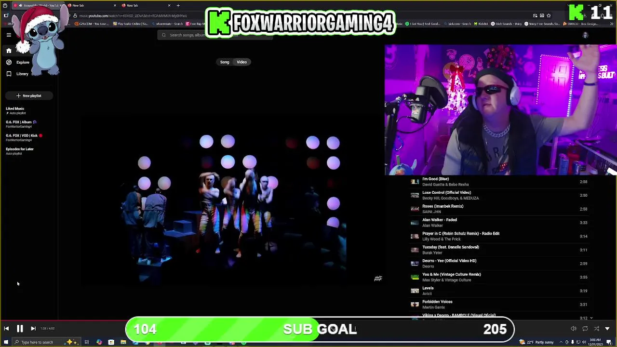Click the search magnifier icon

point(163,35)
